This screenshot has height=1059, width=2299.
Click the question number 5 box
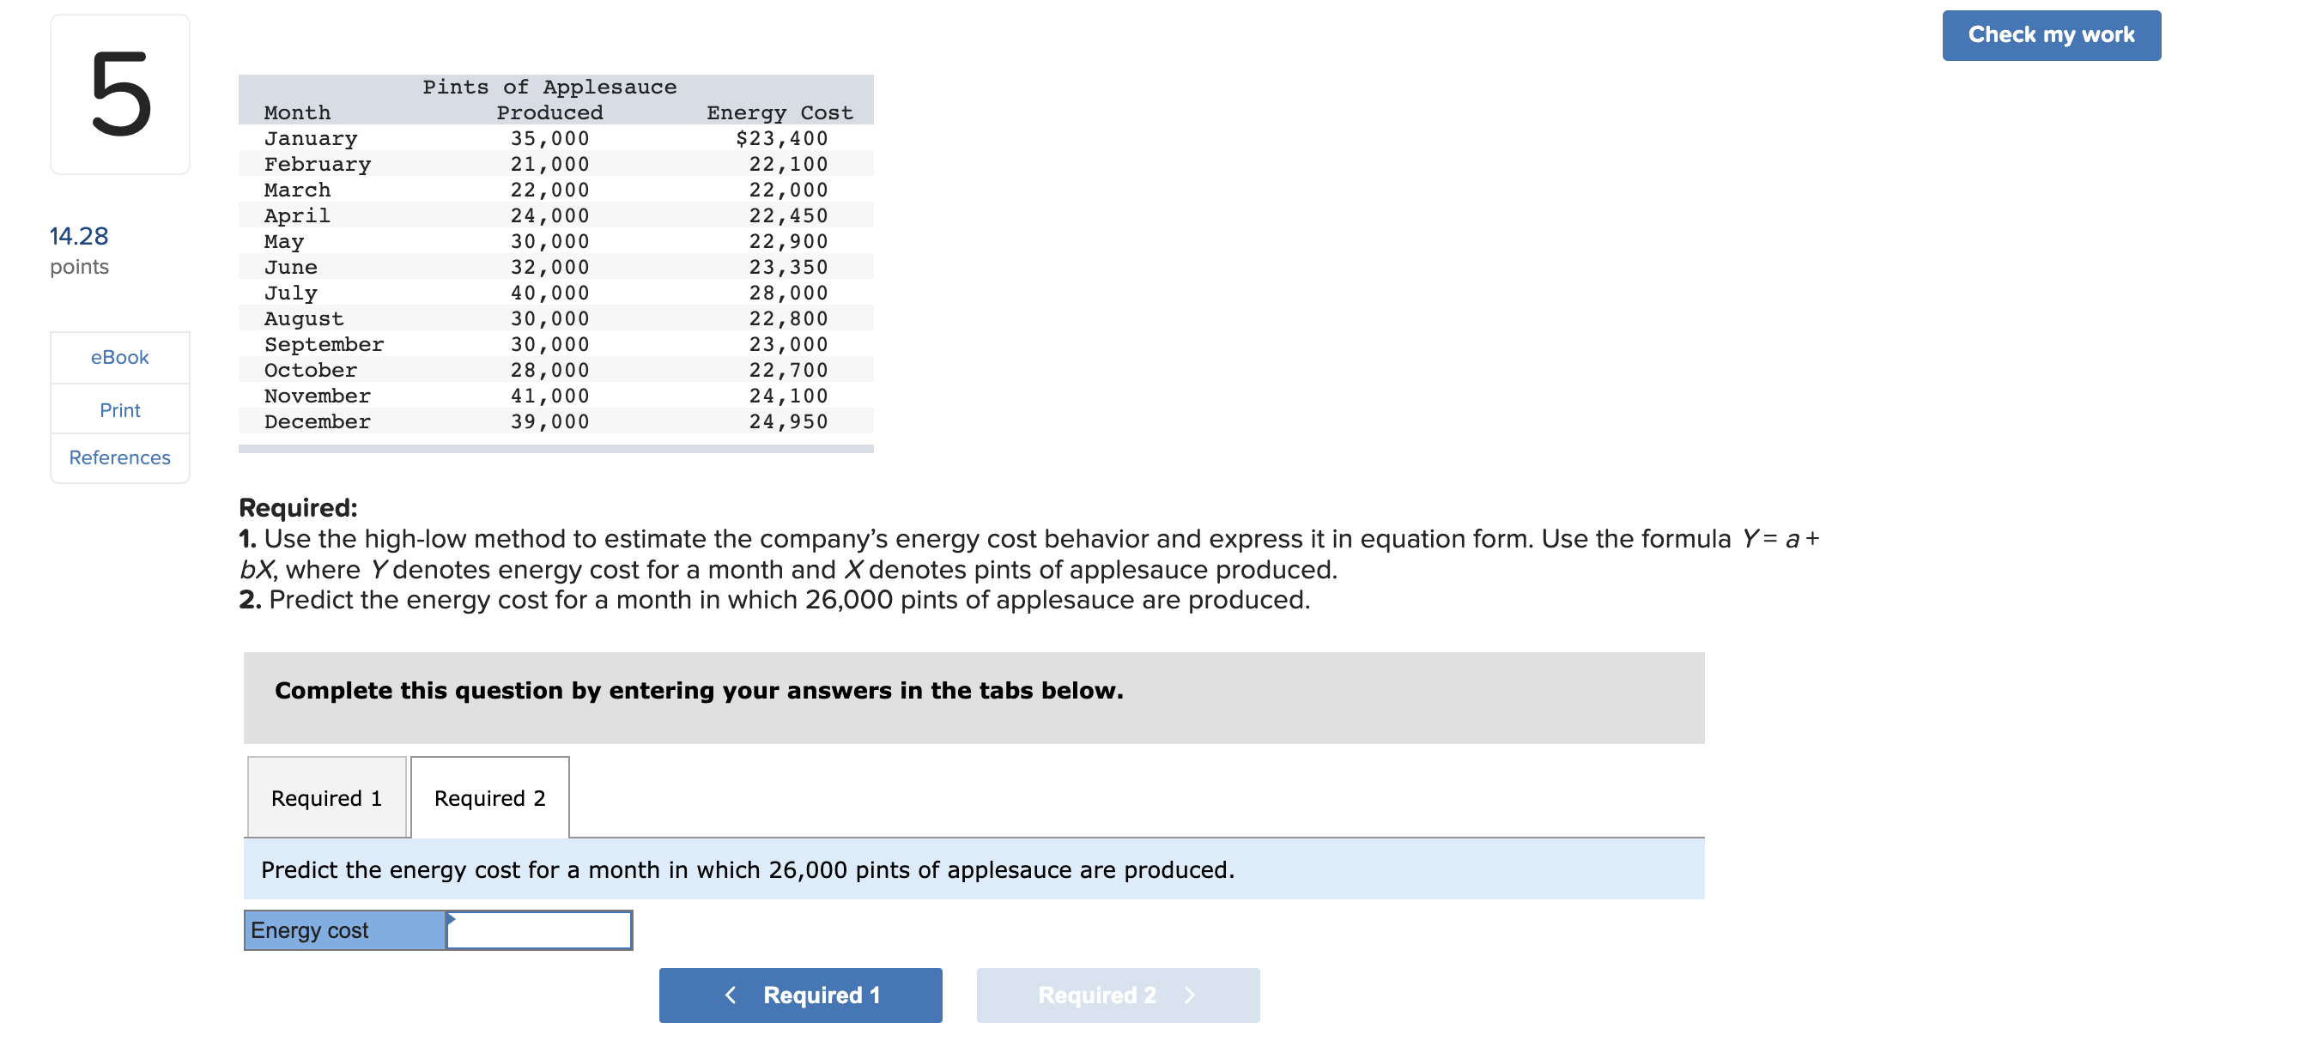(x=119, y=94)
